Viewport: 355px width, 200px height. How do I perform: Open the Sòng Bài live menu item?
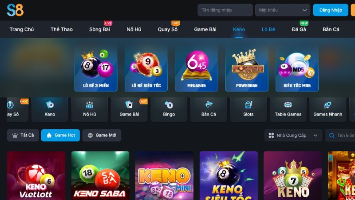click(x=99, y=29)
